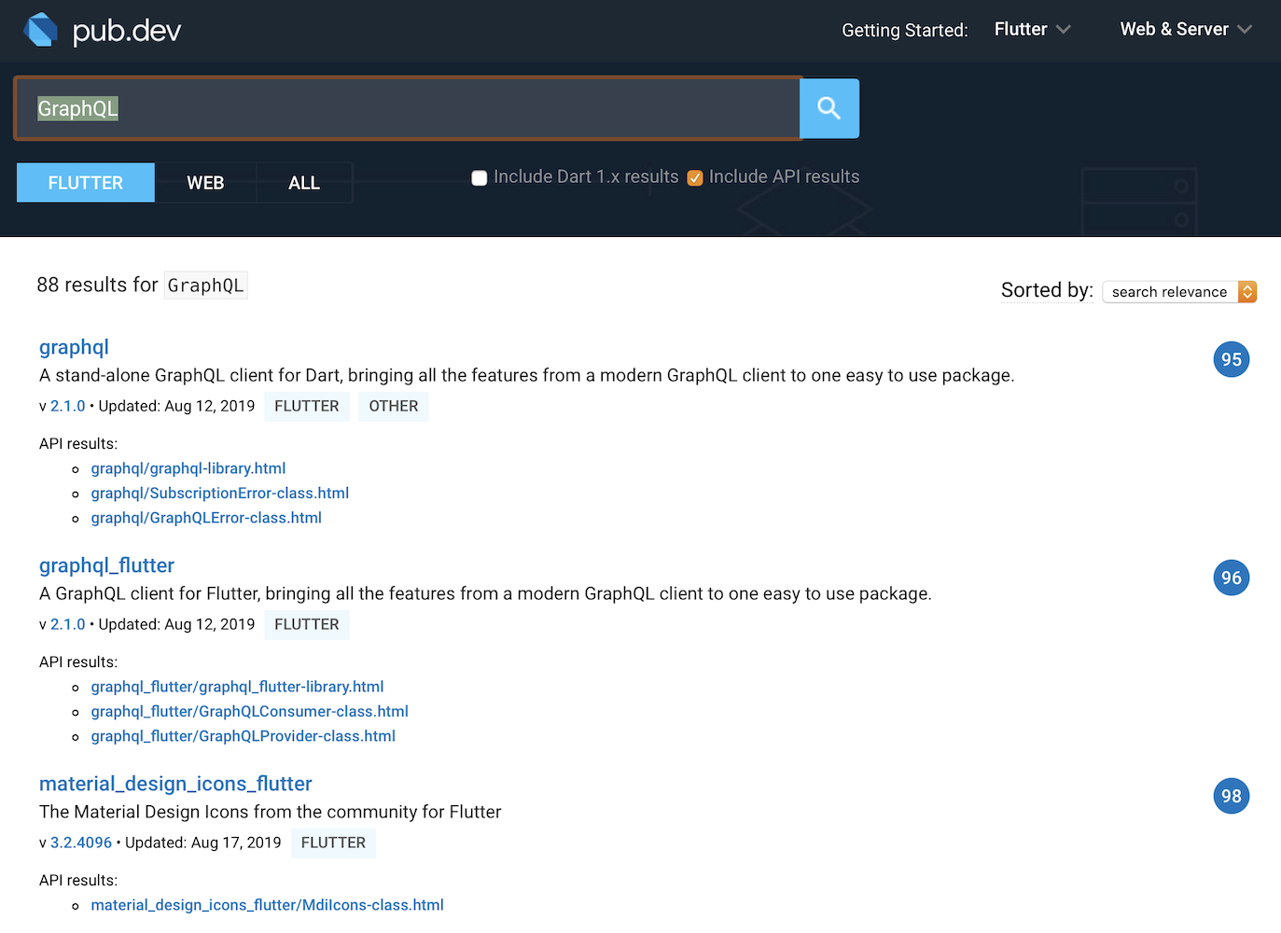The height and width of the screenshot is (933, 1281).
Task: Click 'Updated: Aug 17, 2019' text
Action: pos(203,842)
